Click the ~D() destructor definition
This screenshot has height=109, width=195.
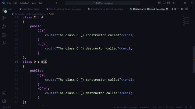[42, 89]
